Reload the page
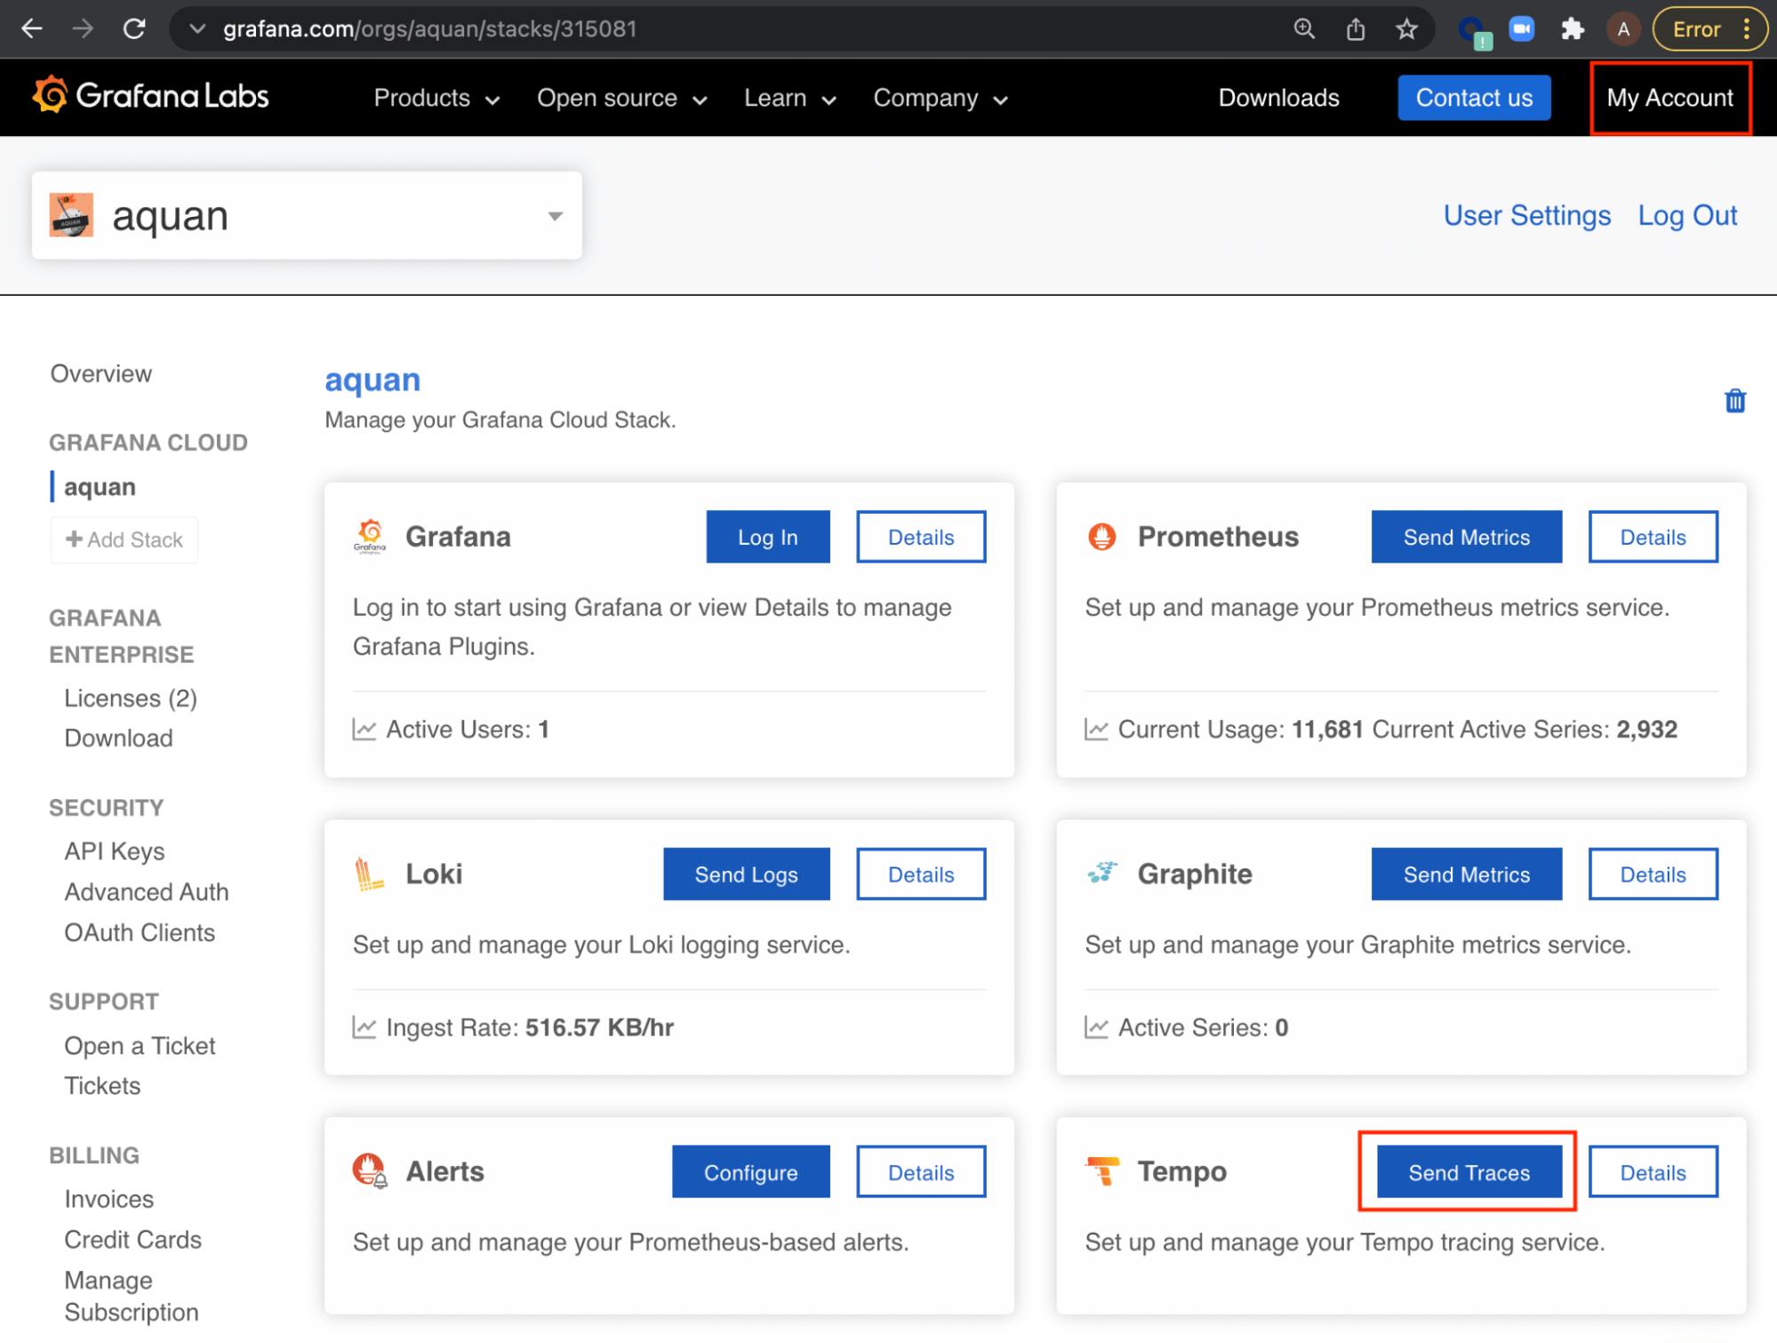The width and height of the screenshot is (1777, 1343). click(134, 28)
